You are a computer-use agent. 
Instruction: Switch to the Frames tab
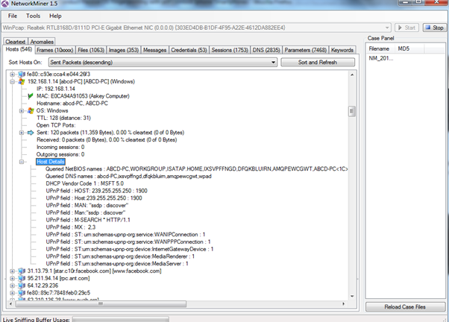coord(55,50)
